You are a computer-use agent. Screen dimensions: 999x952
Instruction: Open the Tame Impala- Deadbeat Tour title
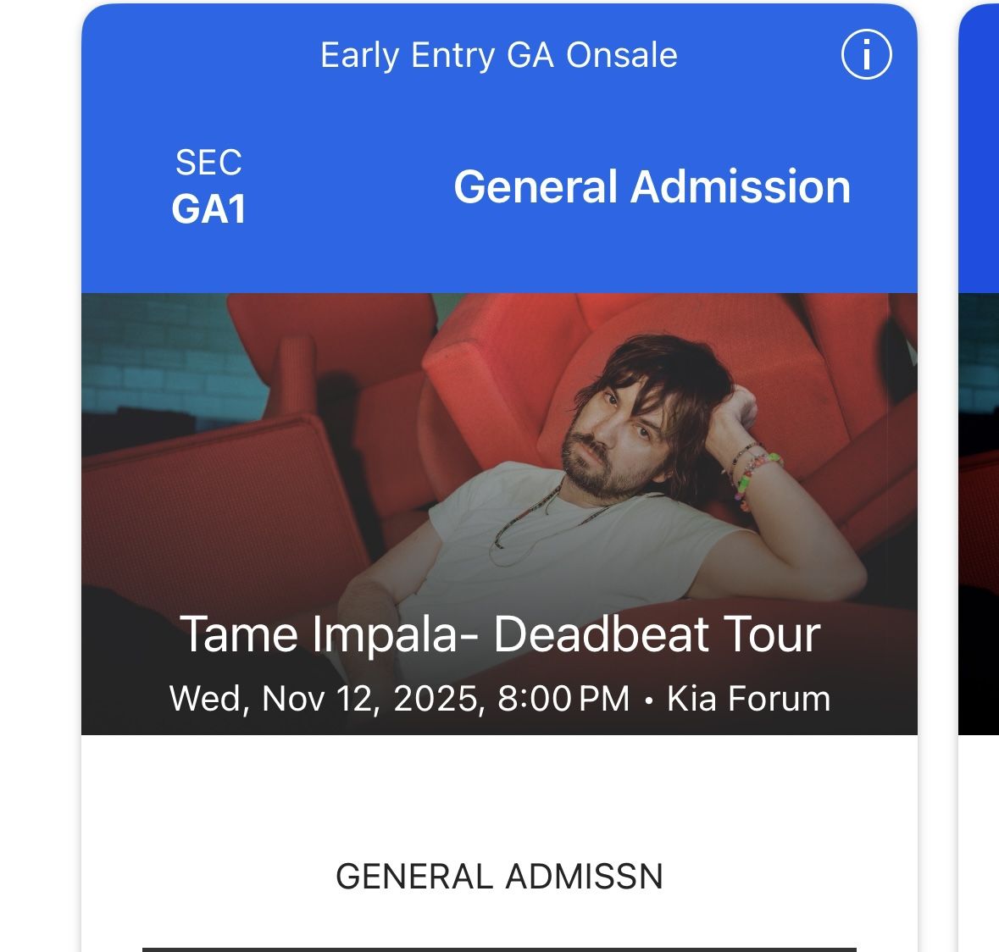click(x=500, y=634)
